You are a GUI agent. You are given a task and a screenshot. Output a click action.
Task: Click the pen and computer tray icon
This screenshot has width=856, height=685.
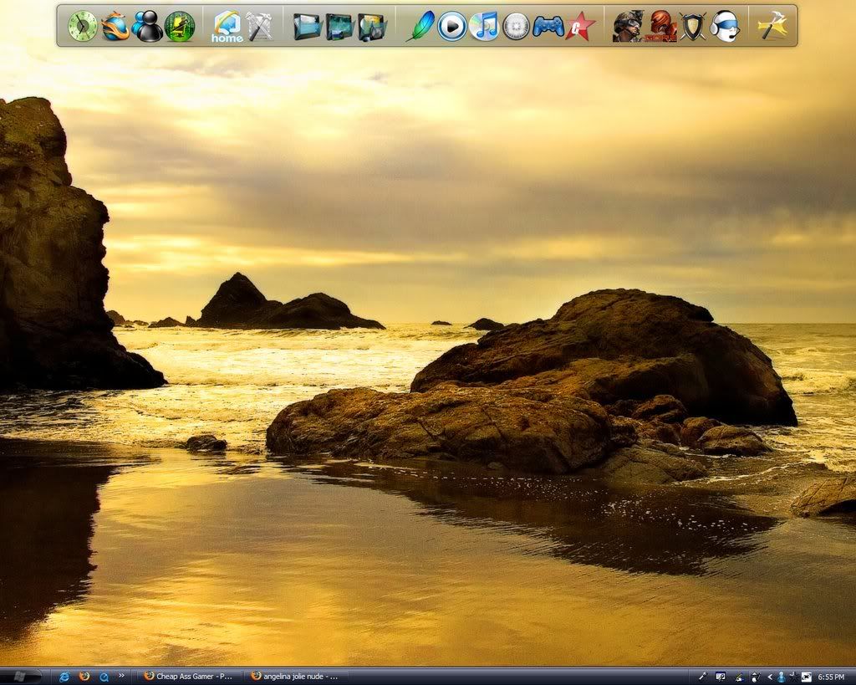tap(738, 677)
